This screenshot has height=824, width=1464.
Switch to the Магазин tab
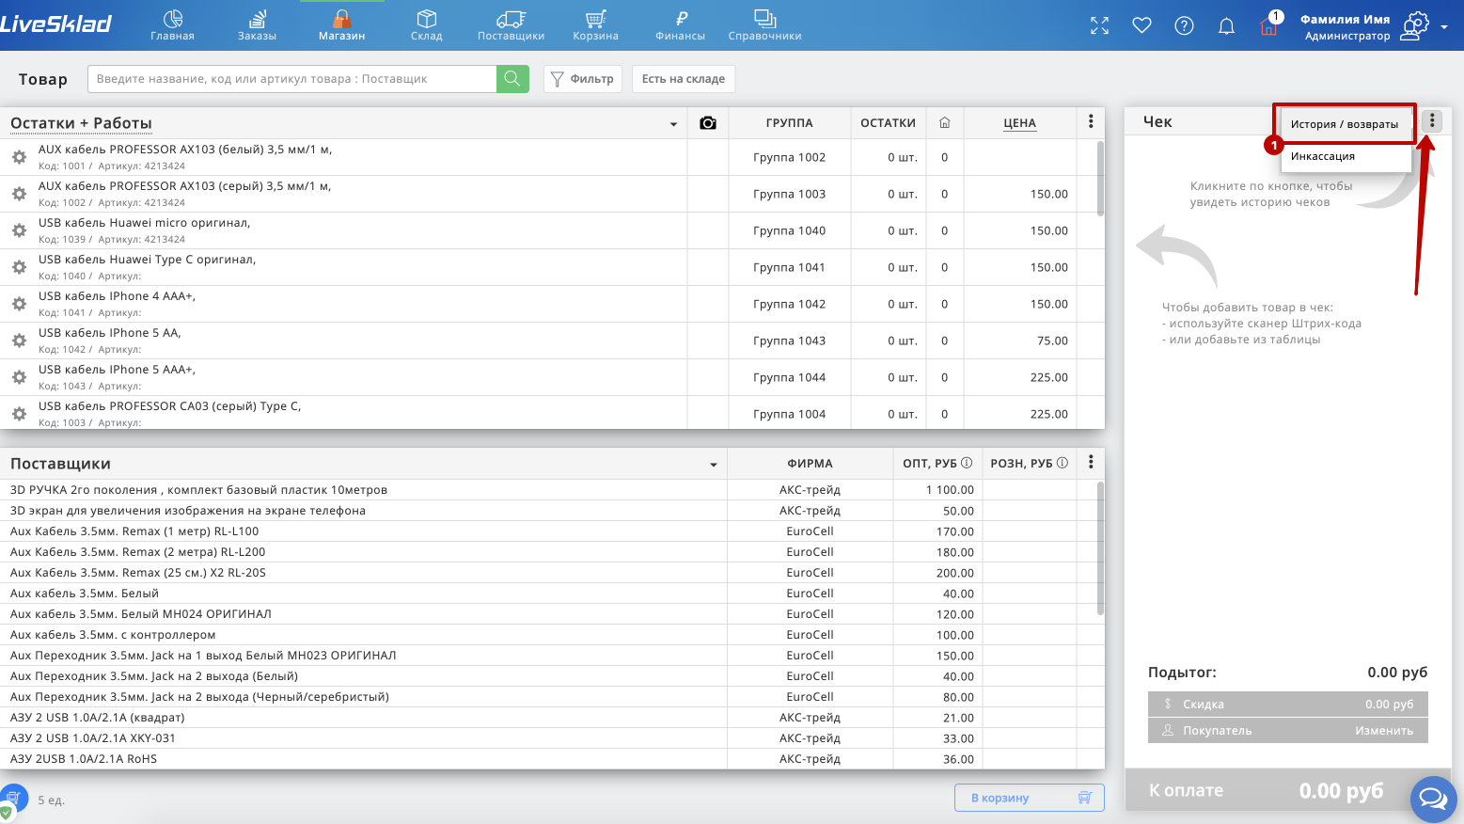click(x=341, y=25)
